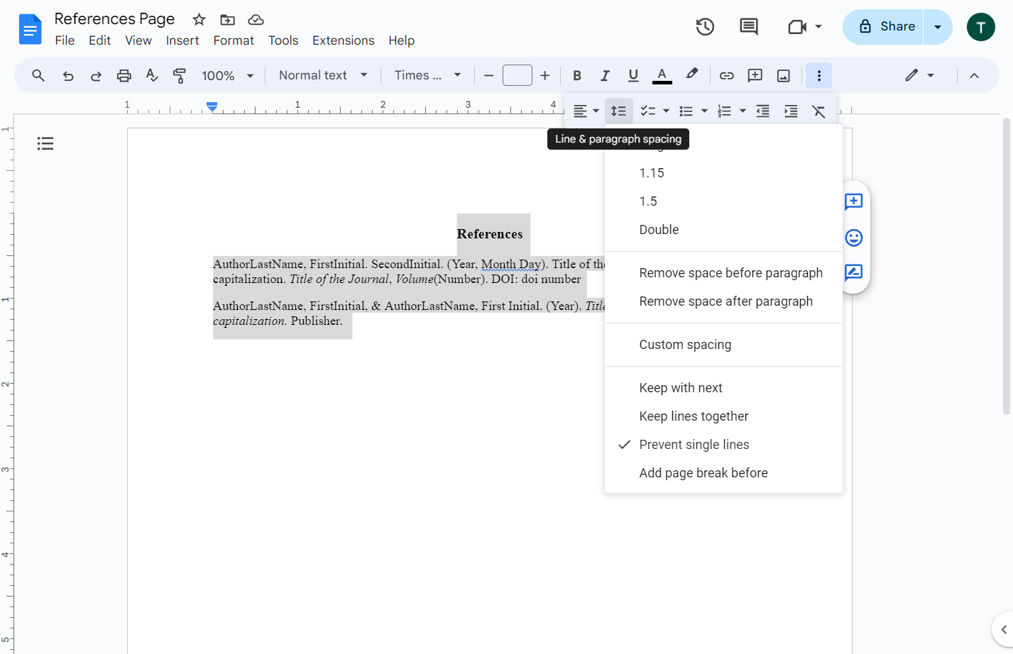Open the bulleted list options arrow
This screenshot has width=1013, height=654.
[x=704, y=111]
